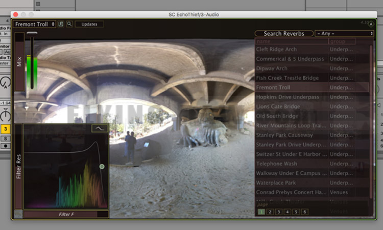383x230 pixels.
Task: Select Telephone Wash reverb
Action: tap(312, 164)
